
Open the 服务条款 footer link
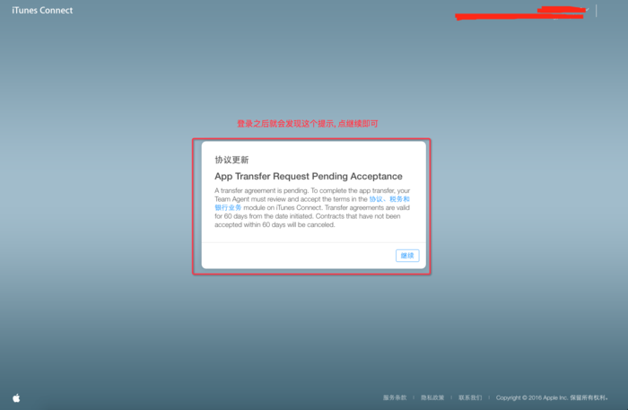395,397
